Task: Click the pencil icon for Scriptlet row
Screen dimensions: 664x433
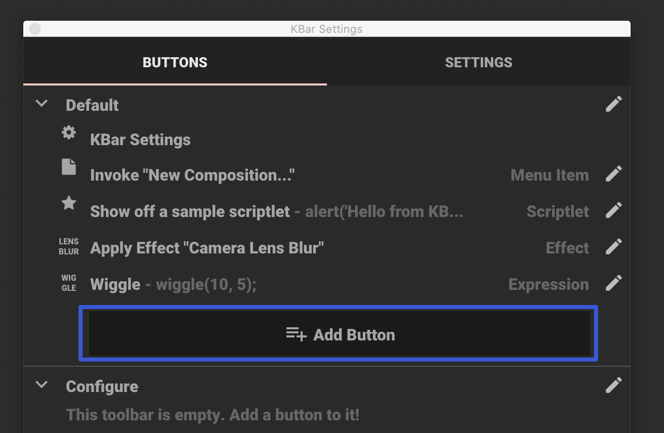Action: [x=613, y=210]
